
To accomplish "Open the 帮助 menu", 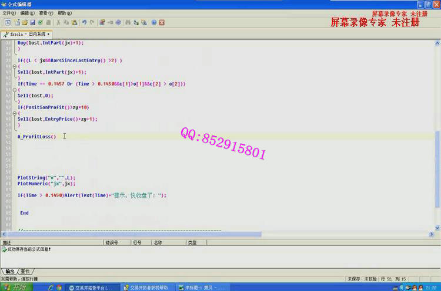I will pos(64,12).
